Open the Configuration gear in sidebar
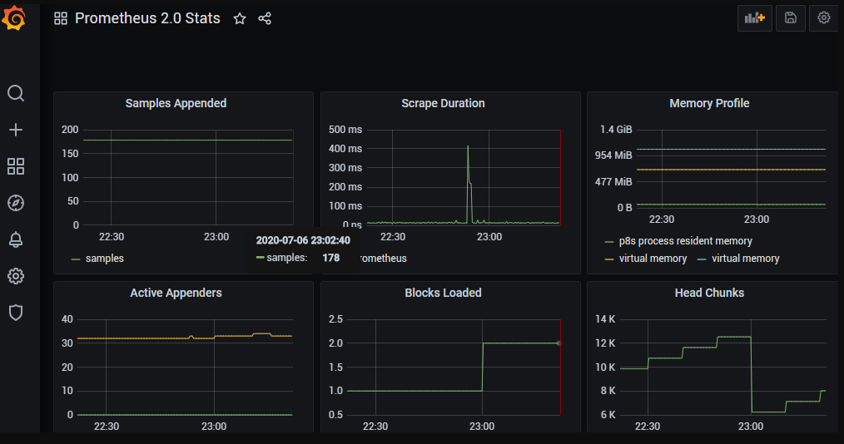The image size is (844, 444). [x=16, y=276]
